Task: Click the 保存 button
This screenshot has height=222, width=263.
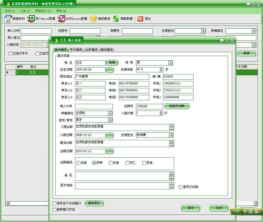Action: point(190,208)
